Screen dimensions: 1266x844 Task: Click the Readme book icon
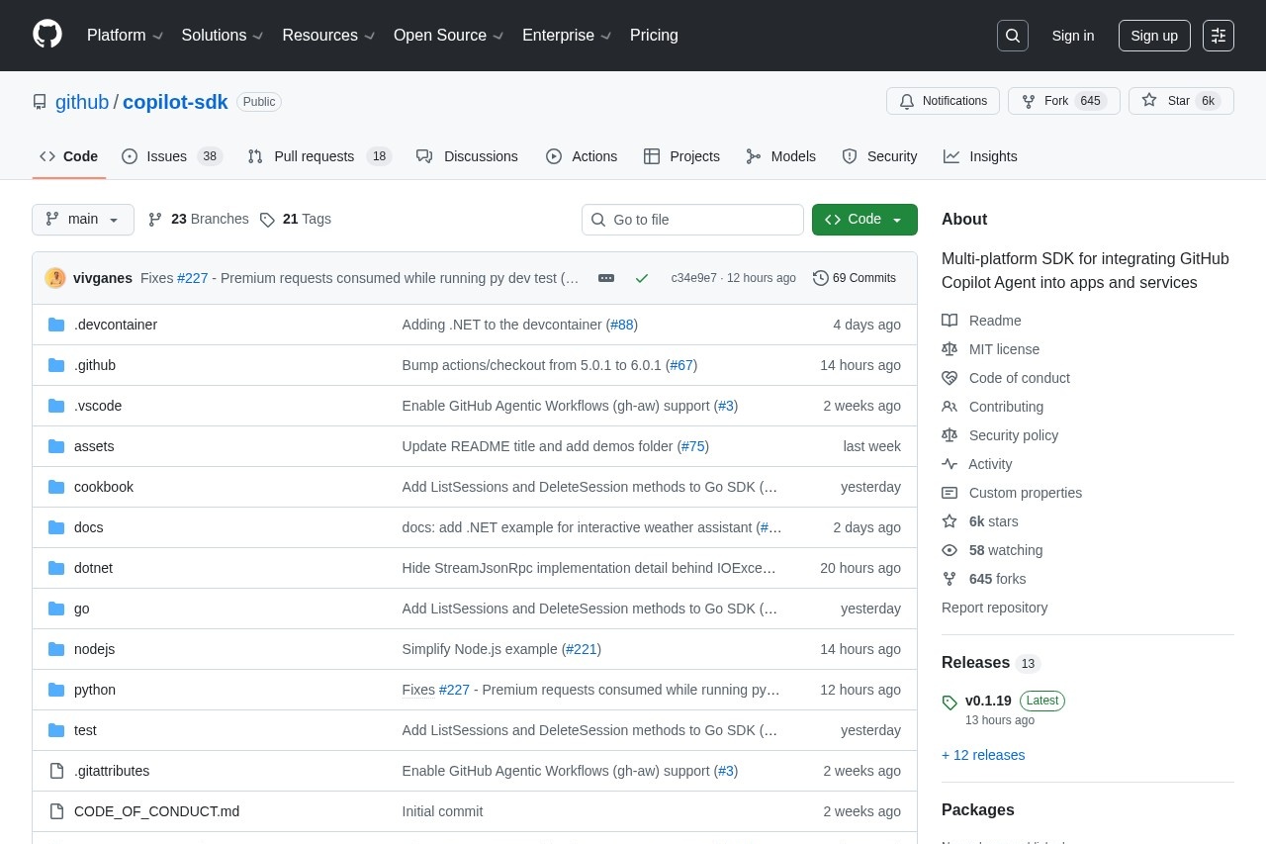pyautogui.click(x=949, y=321)
